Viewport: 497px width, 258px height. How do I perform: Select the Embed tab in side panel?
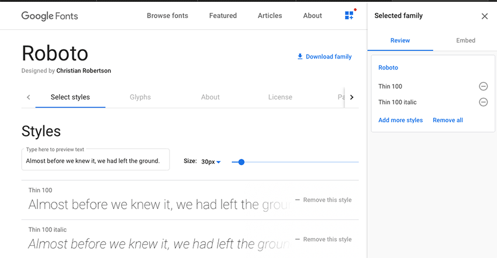465,40
